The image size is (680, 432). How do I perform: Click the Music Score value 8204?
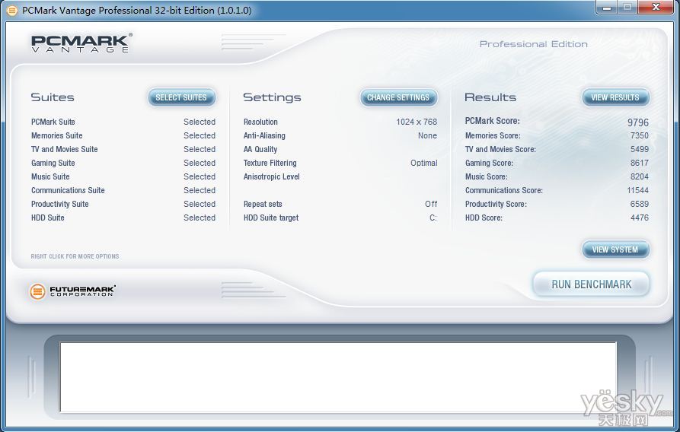click(639, 176)
